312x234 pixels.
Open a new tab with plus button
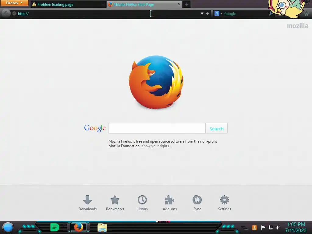tap(186, 4)
